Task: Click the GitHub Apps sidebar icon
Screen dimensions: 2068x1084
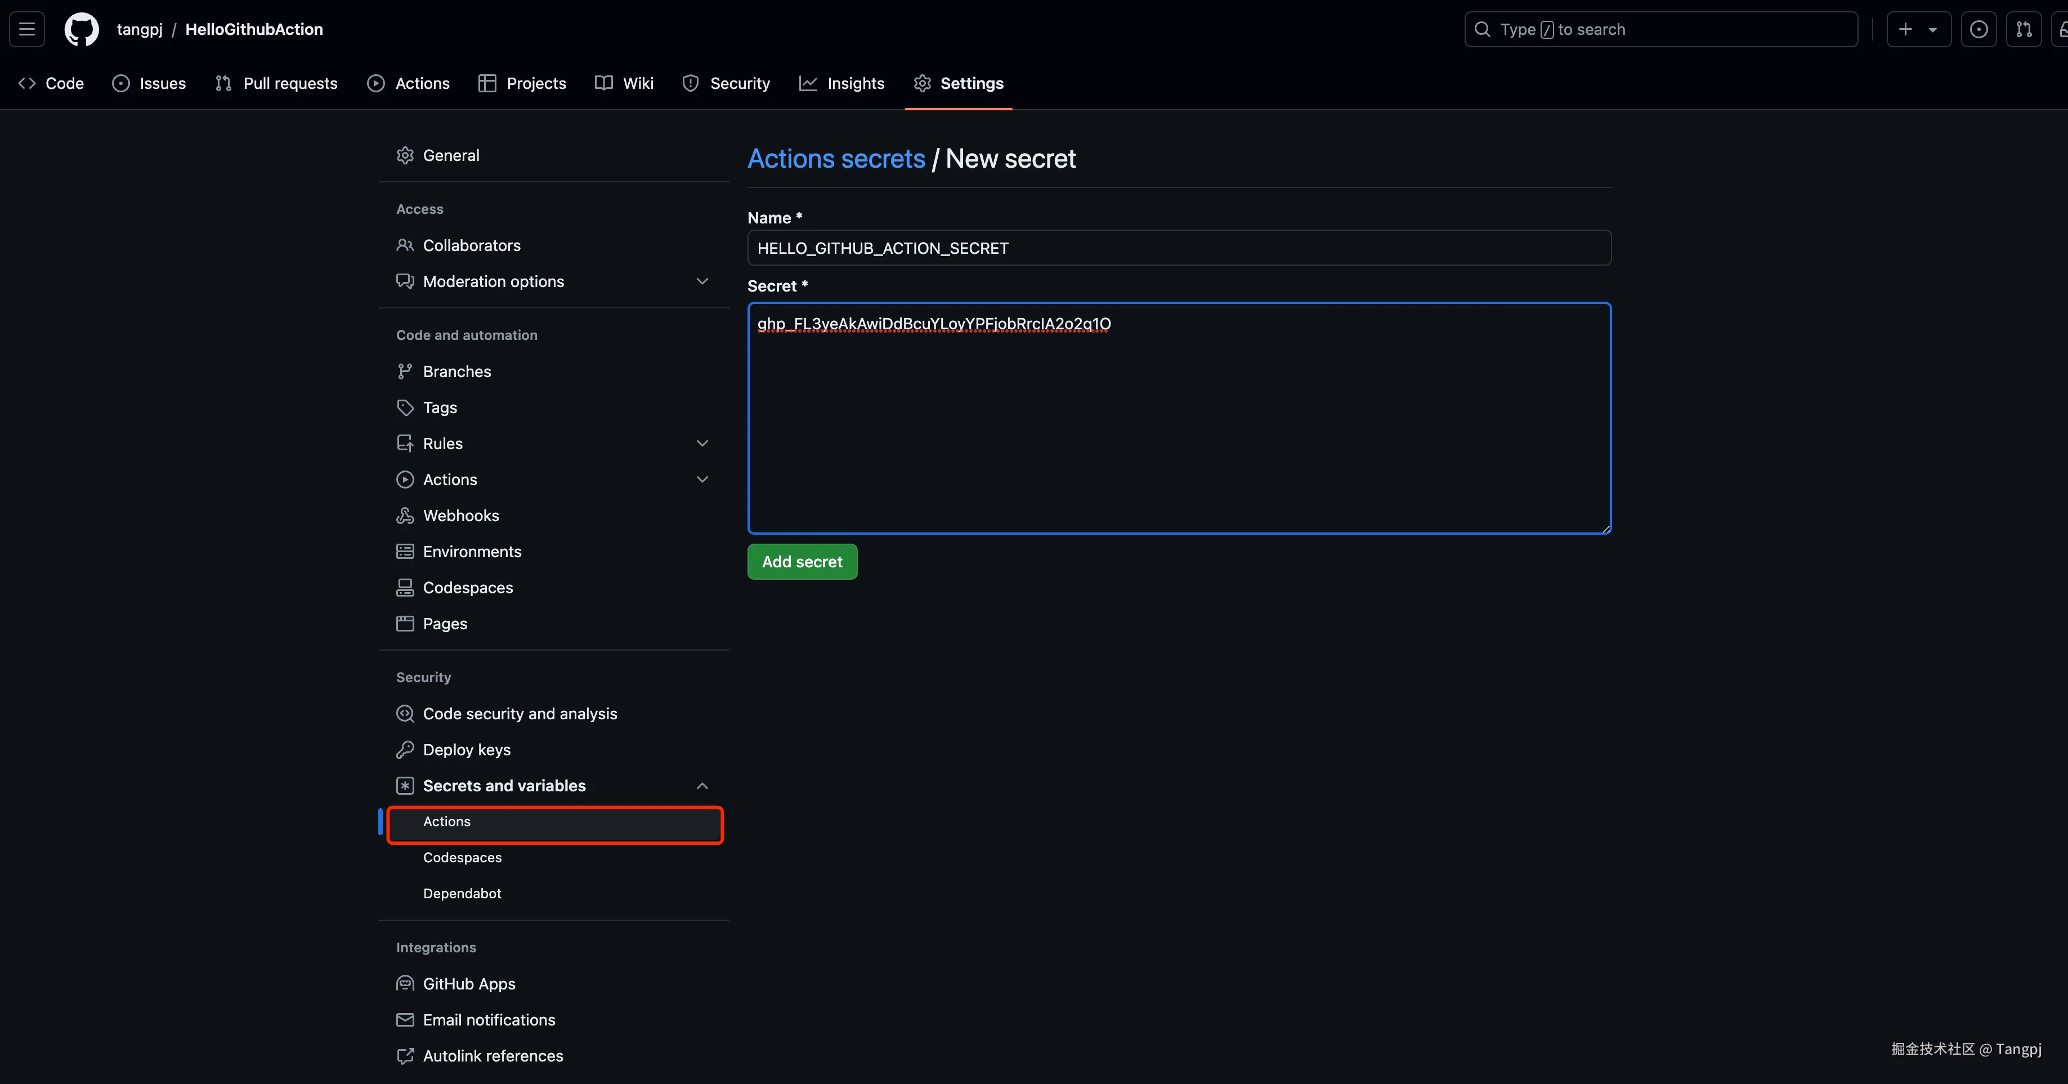Action: 405,984
